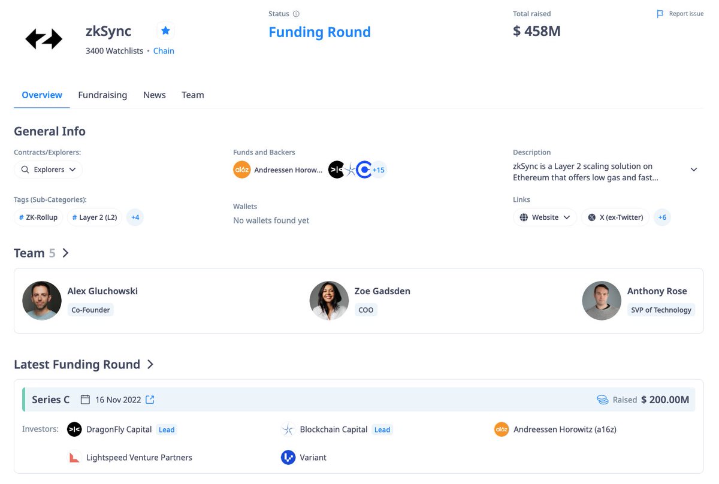719x484 pixels.
Task: Click the $ 458M total raised value
Action: point(537,31)
